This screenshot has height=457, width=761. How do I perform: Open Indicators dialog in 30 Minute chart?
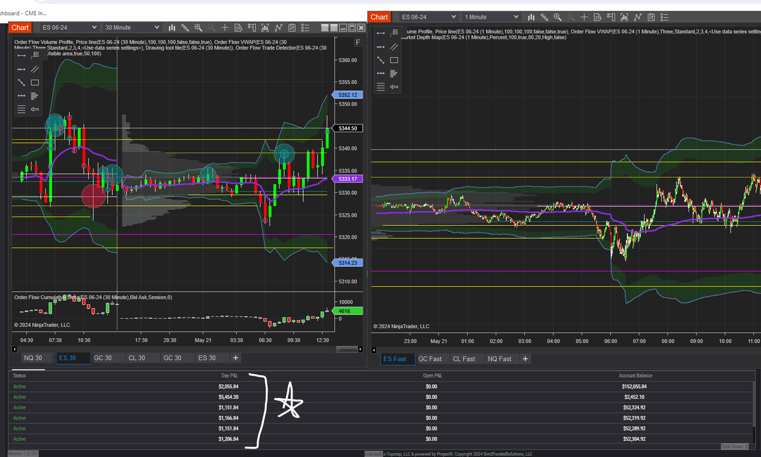[278, 27]
